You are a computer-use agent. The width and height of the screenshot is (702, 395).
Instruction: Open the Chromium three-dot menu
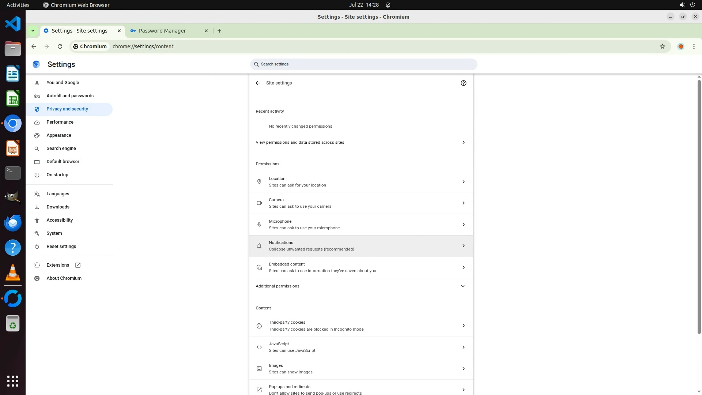pos(694,46)
